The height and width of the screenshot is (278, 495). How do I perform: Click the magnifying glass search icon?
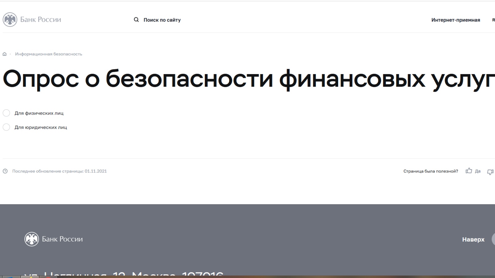pos(136,20)
